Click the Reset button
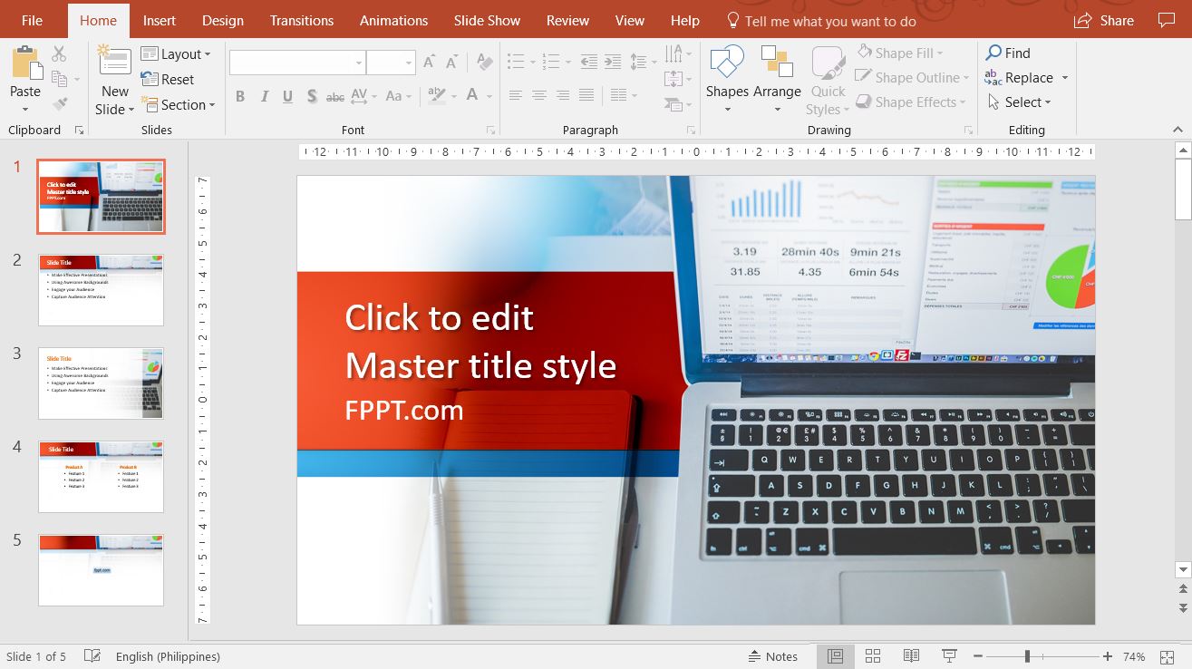 pos(168,80)
